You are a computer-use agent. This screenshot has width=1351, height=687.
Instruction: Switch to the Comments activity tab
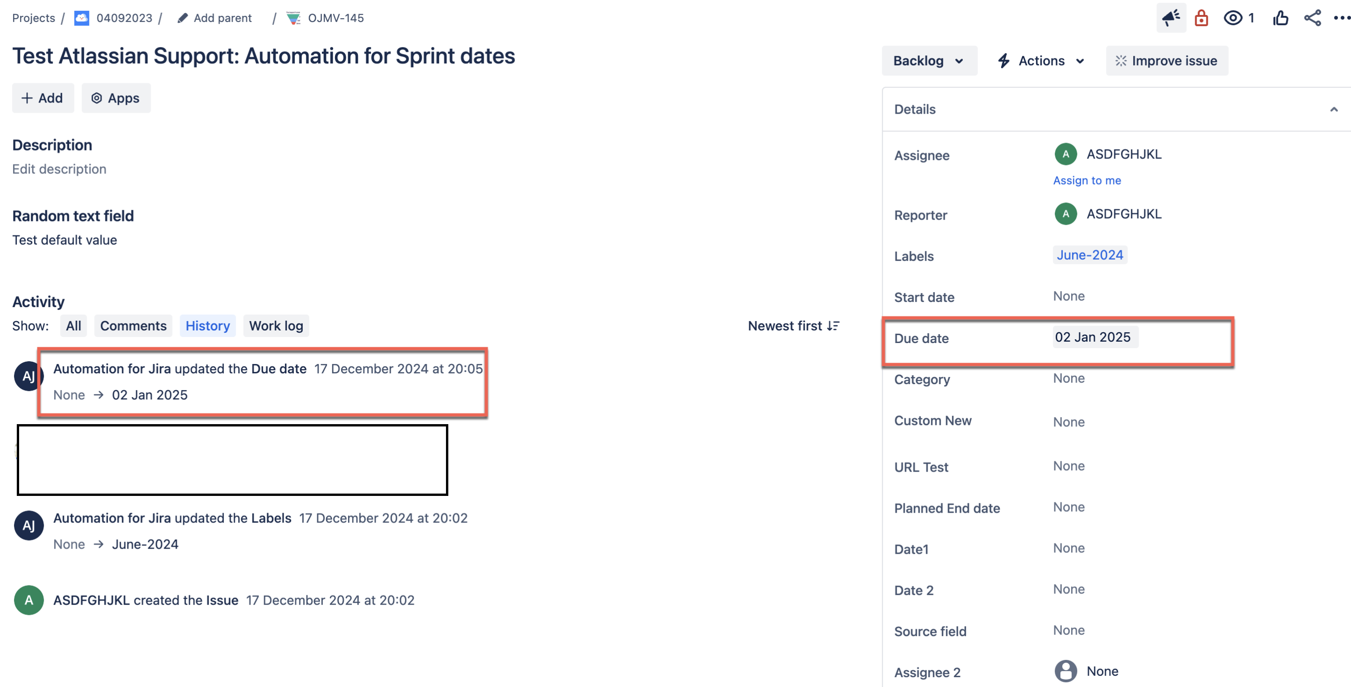[x=133, y=326]
